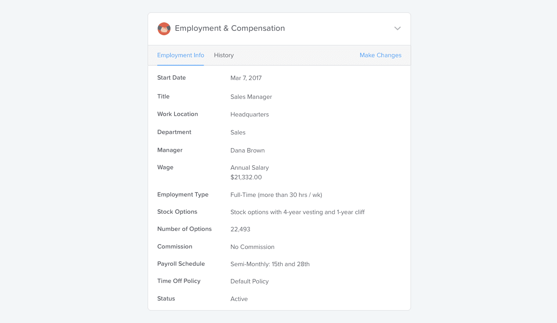Click the Semi-Monthly payroll schedule value
Image resolution: width=557 pixels, height=323 pixels.
tap(270, 264)
